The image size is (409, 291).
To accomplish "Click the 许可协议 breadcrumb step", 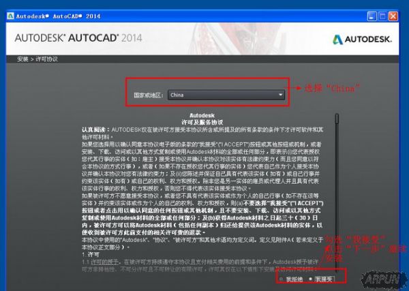I will click(x=46, y=59).
